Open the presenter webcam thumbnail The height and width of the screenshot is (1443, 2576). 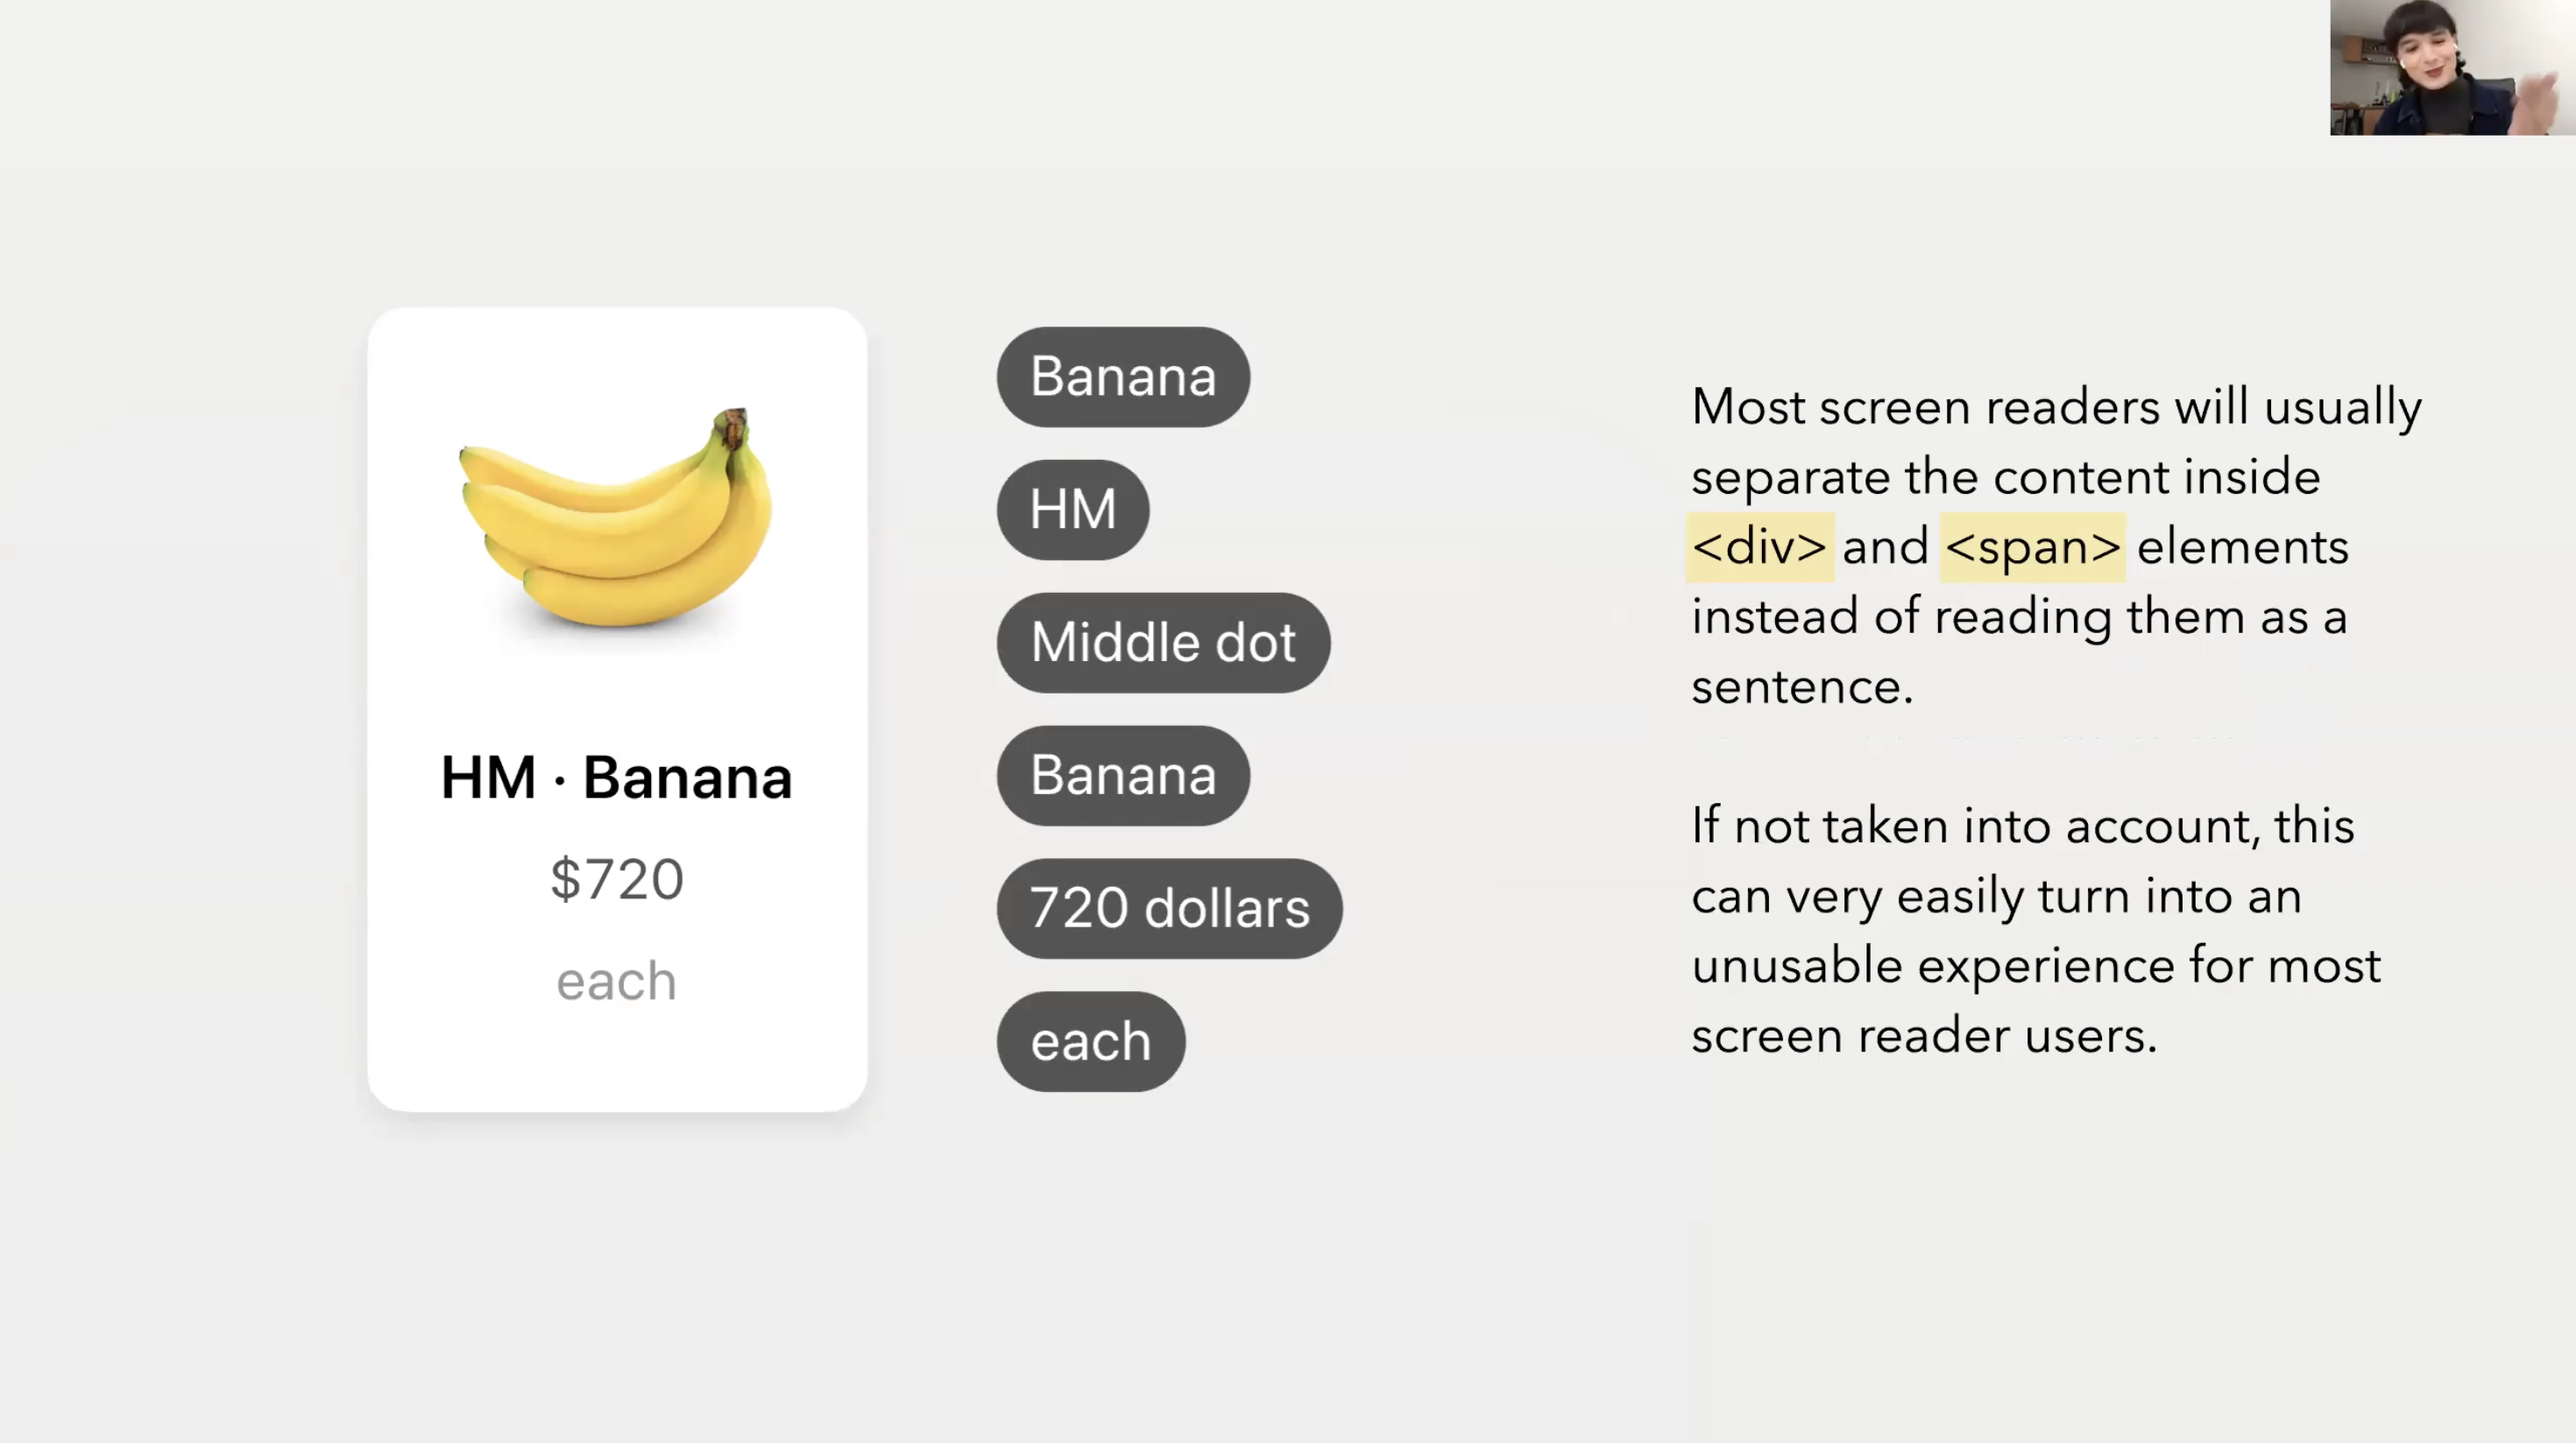click(x=2453, y=68)
